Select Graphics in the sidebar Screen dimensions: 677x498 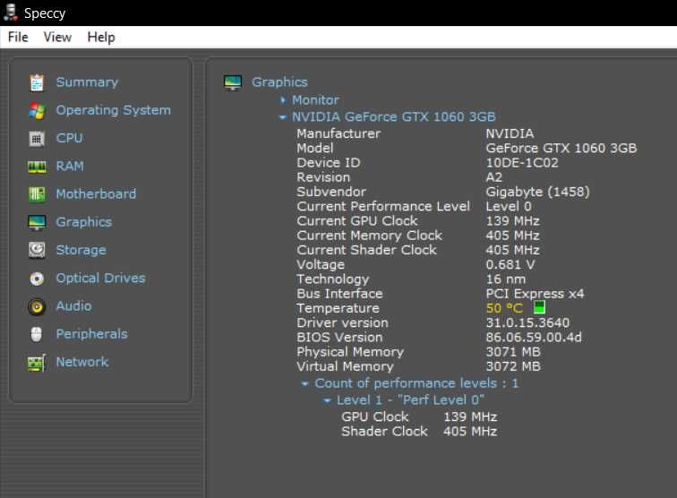[x=84, y=222]
